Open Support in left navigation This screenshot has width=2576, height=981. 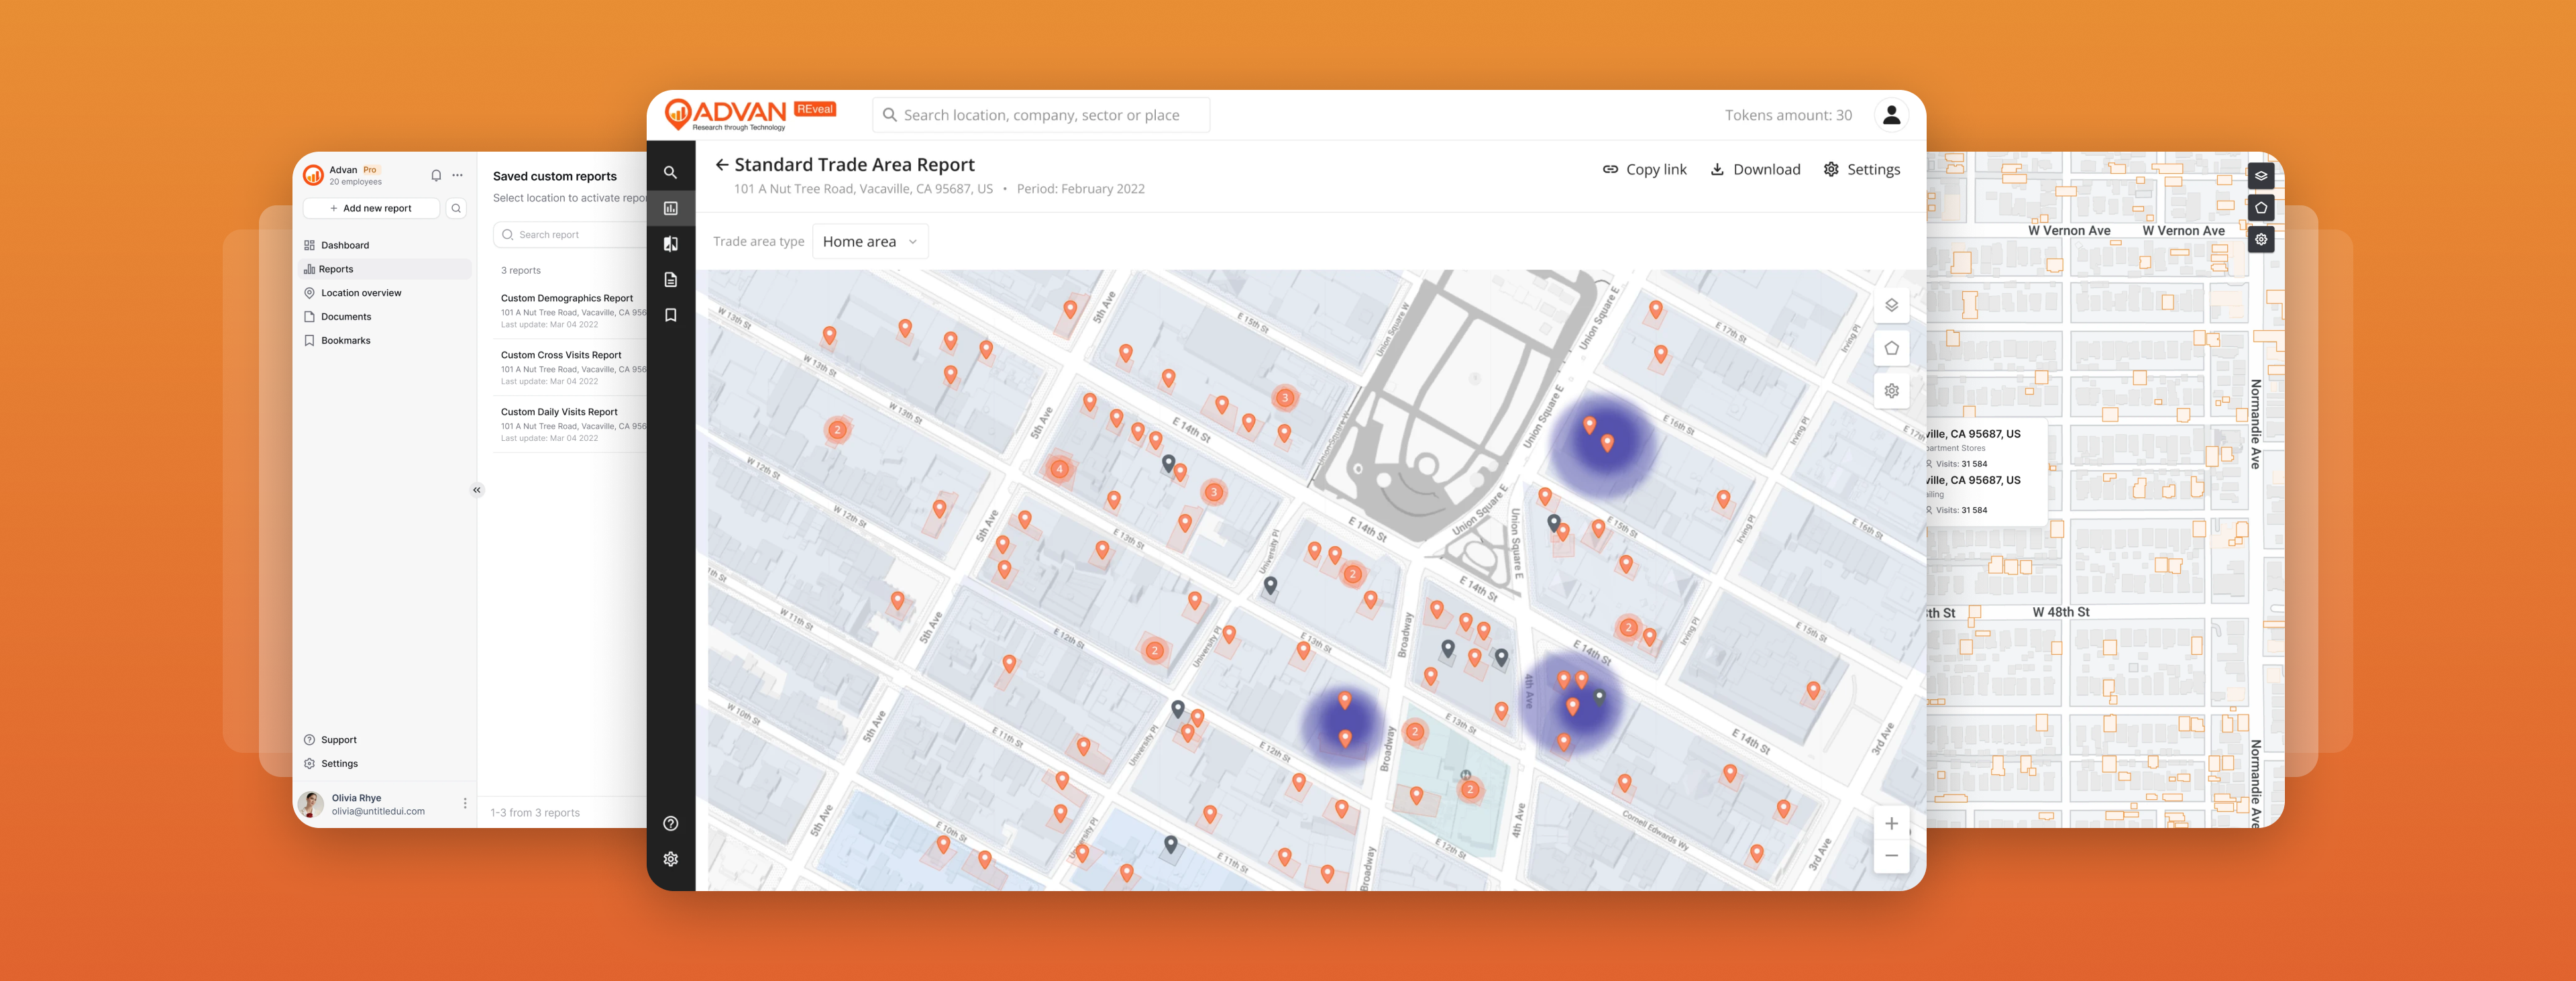click(x=385, y=740)
